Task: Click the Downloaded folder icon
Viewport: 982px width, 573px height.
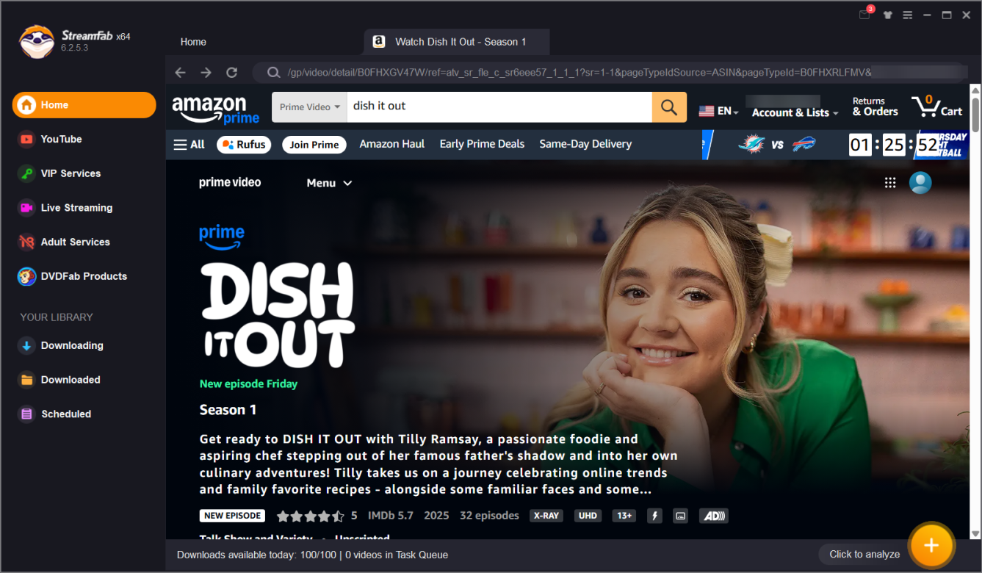Action: [x=26, y=380]
